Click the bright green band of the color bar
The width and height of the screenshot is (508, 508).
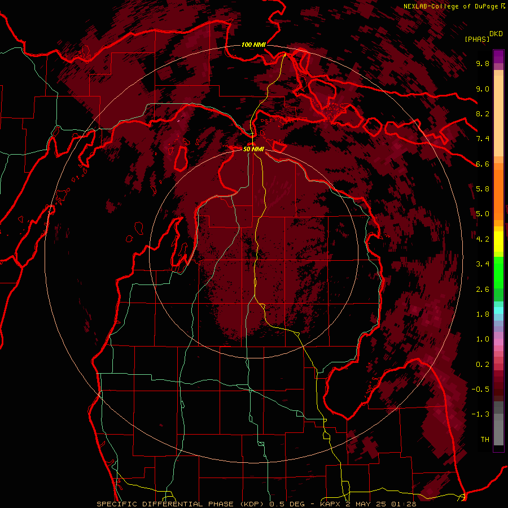click(498, 274)
